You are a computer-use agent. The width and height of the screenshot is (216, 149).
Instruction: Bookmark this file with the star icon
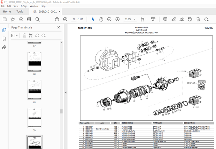pos(13,19)
